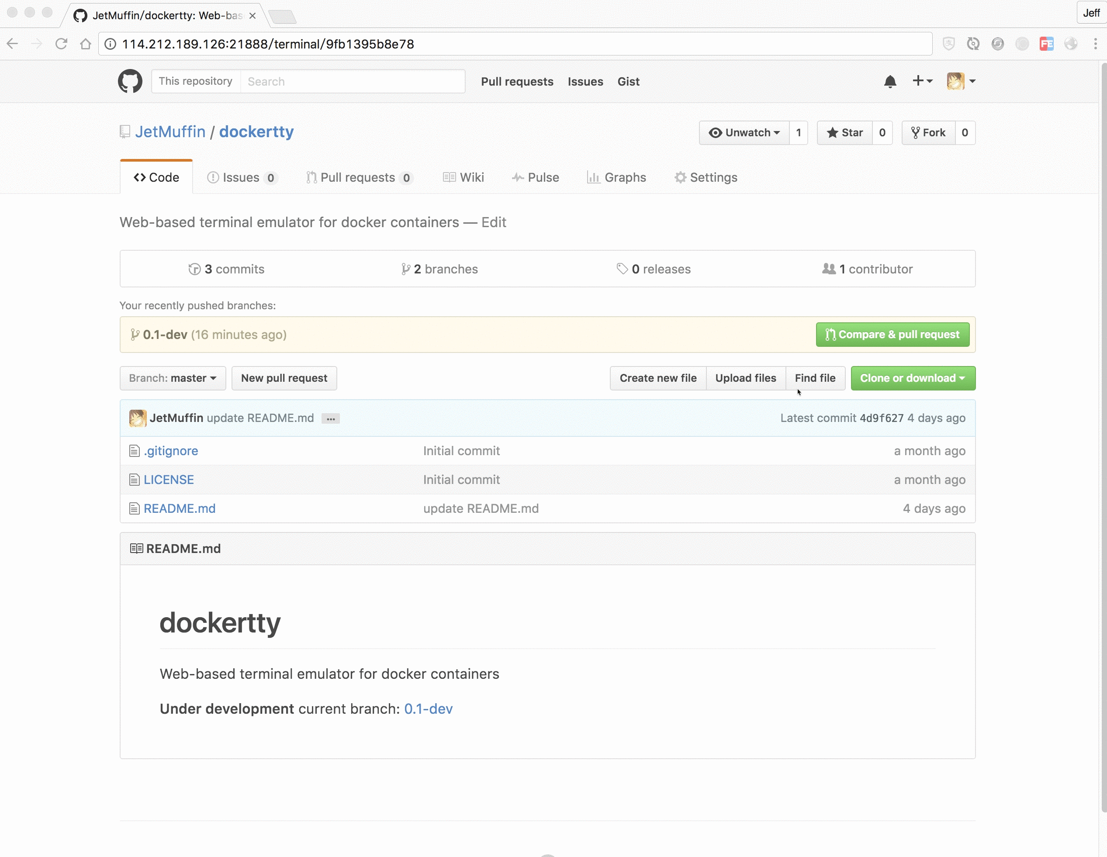
Task: Expand the Clone or download menu
Action: 912,378
